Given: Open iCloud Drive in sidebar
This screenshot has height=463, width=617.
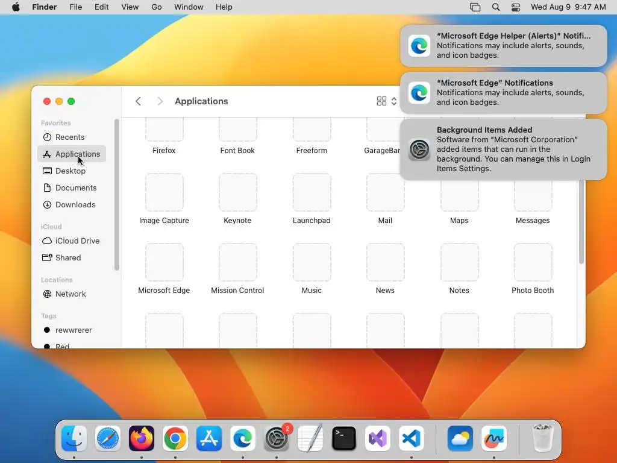Looking at the screenshot, I should point(72,241).
